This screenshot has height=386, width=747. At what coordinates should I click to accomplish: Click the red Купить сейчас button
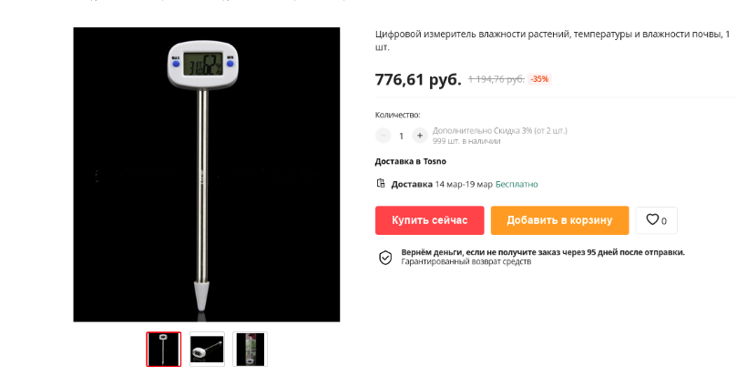[429, 220]
